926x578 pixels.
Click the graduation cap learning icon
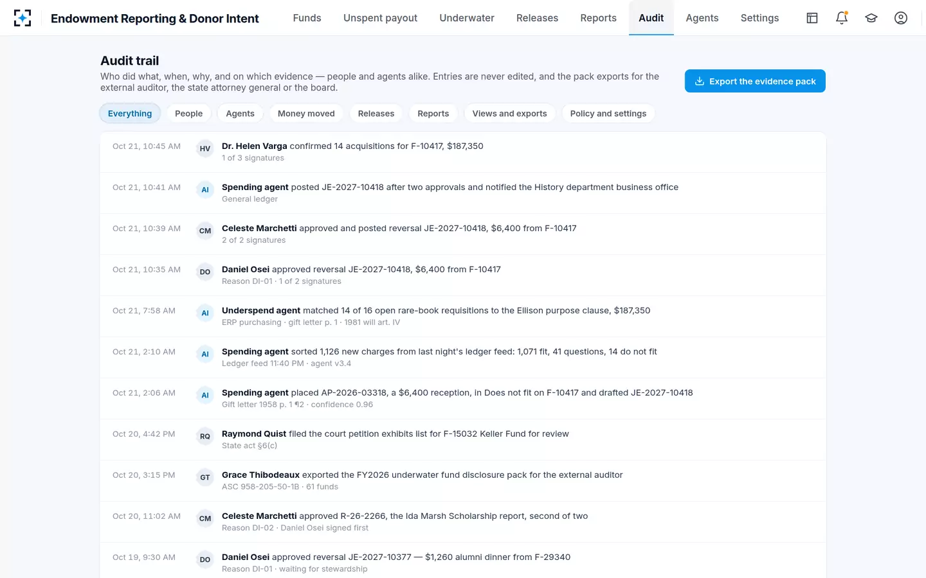[871, 18]
